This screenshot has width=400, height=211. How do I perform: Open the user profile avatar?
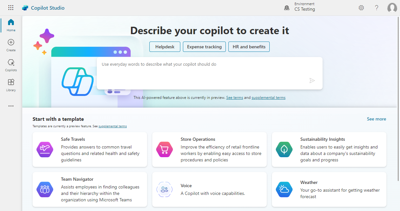click(x=392, y=8)
